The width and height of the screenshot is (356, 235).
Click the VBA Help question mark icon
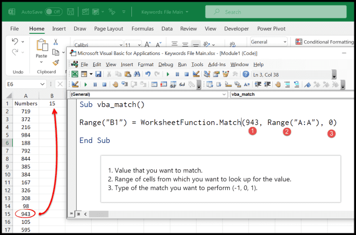pos(246,74)
